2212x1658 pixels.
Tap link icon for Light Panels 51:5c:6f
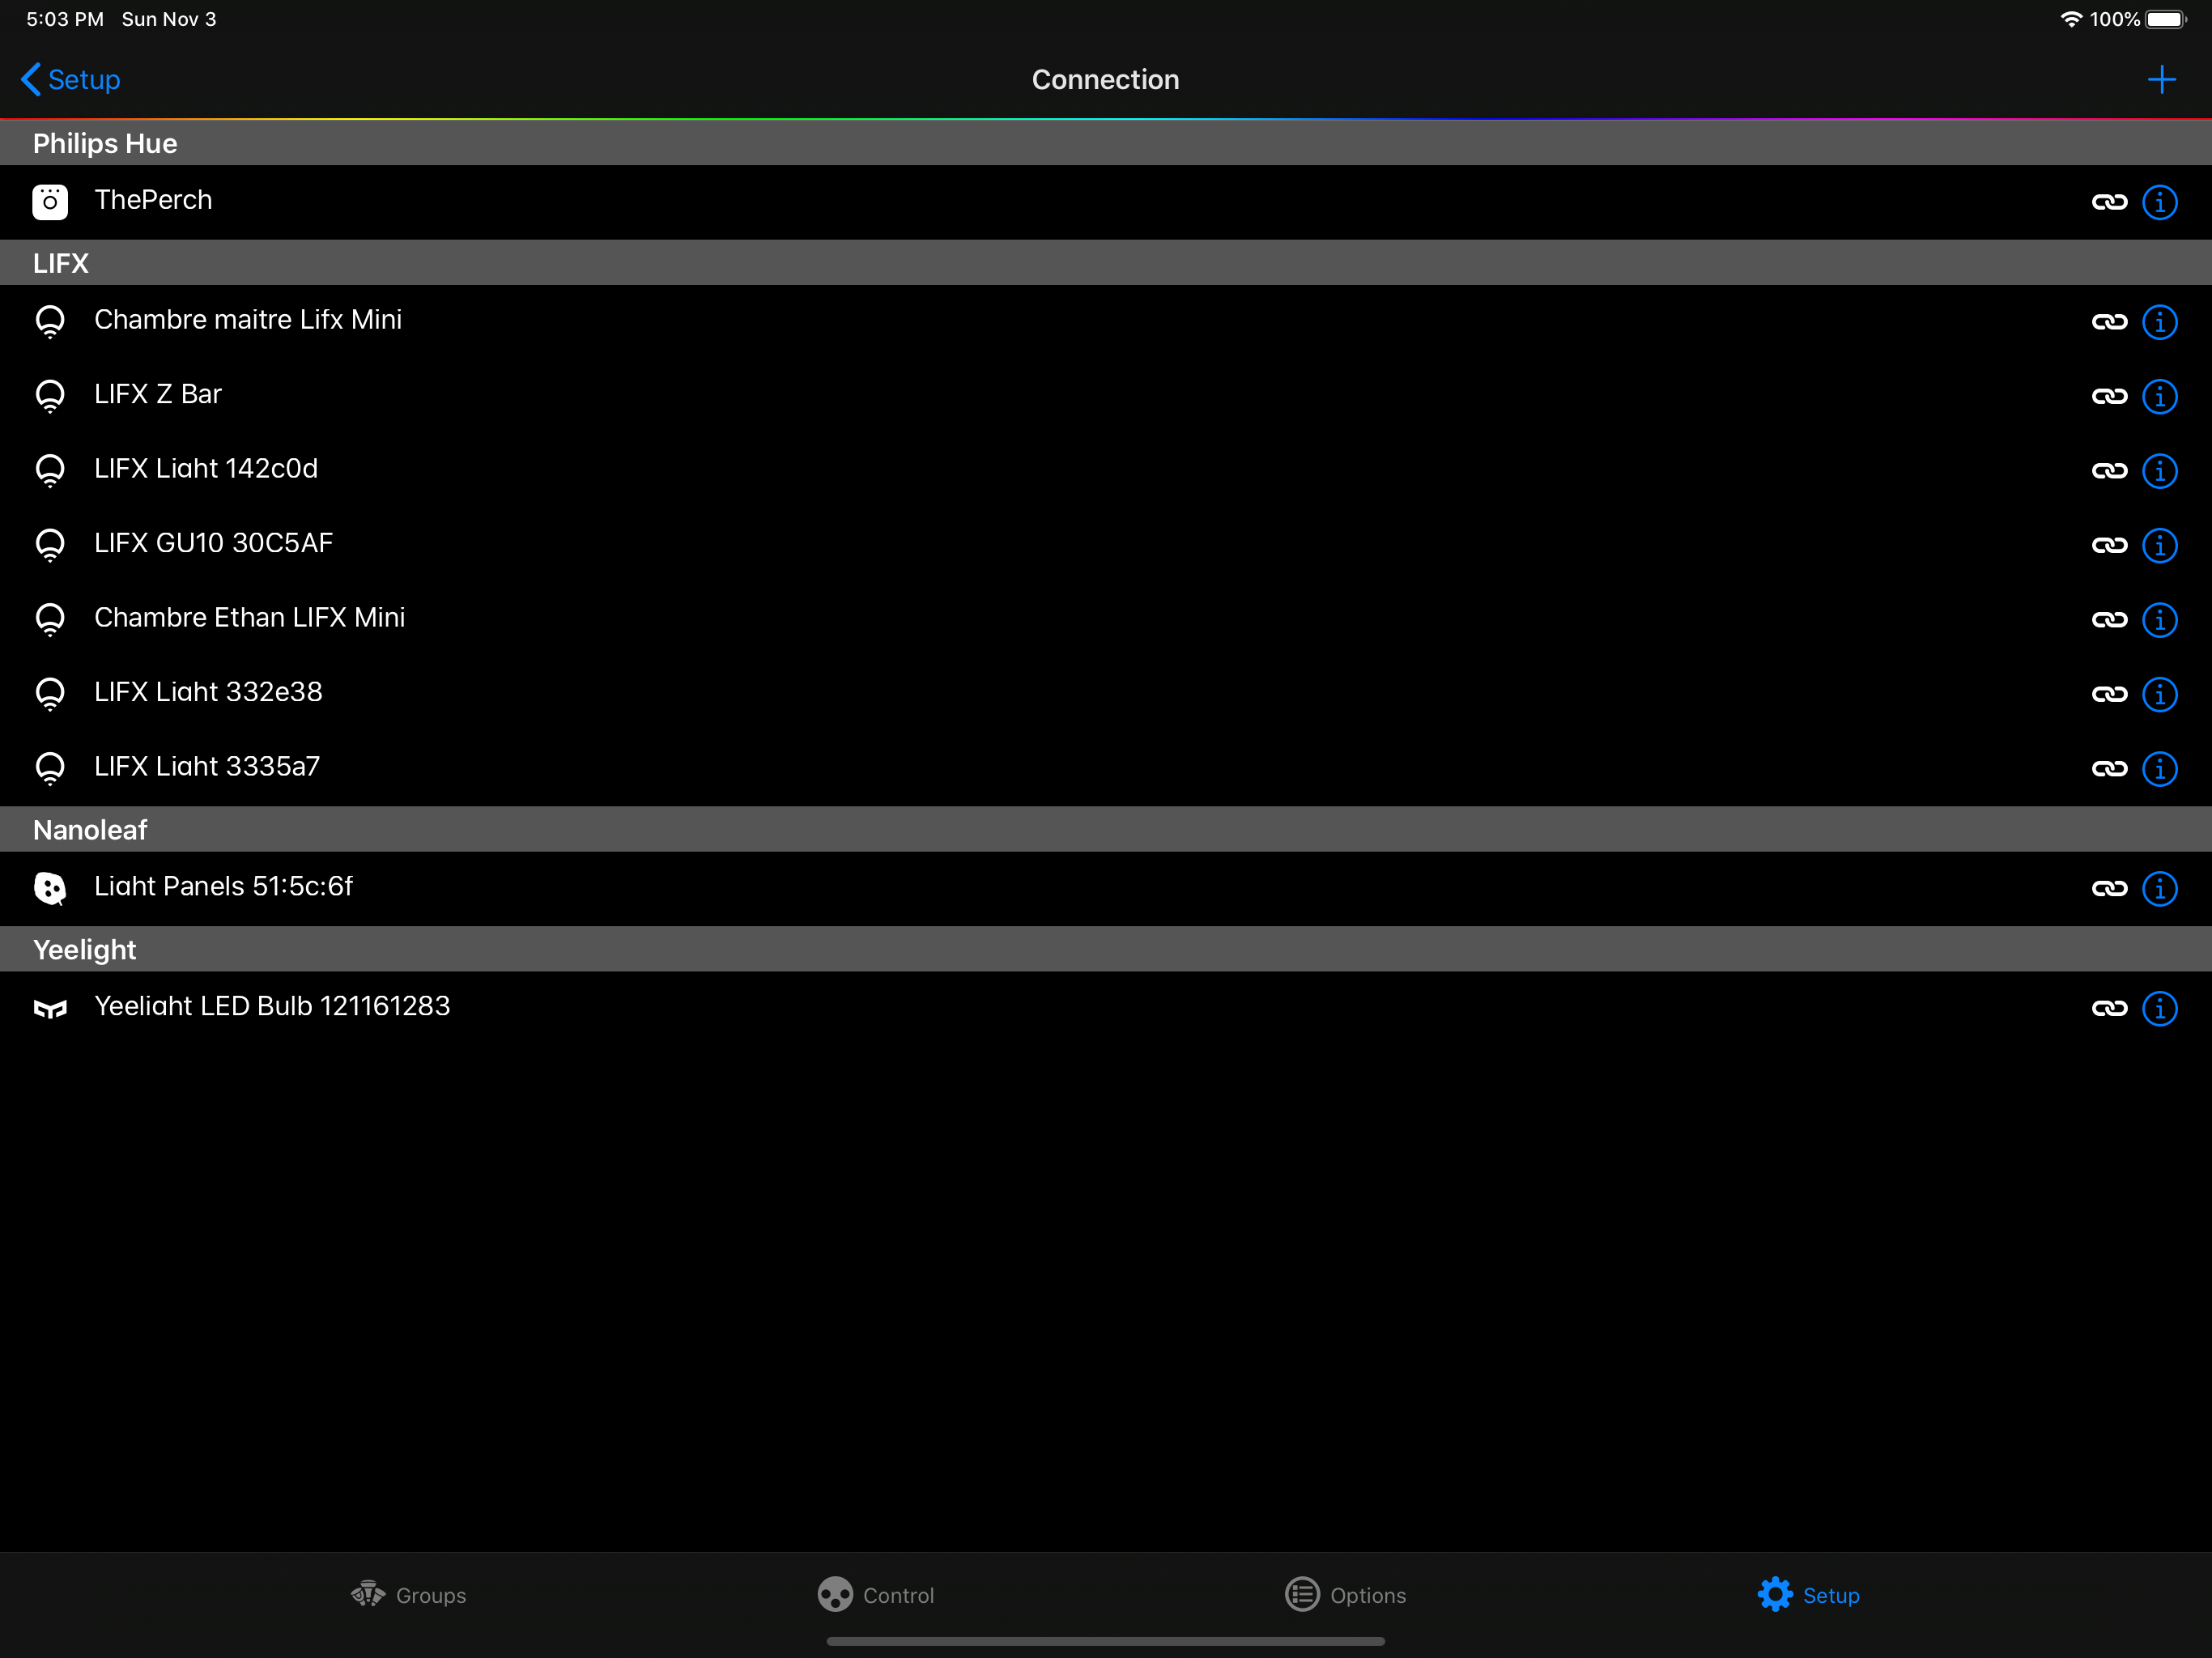2109,889
